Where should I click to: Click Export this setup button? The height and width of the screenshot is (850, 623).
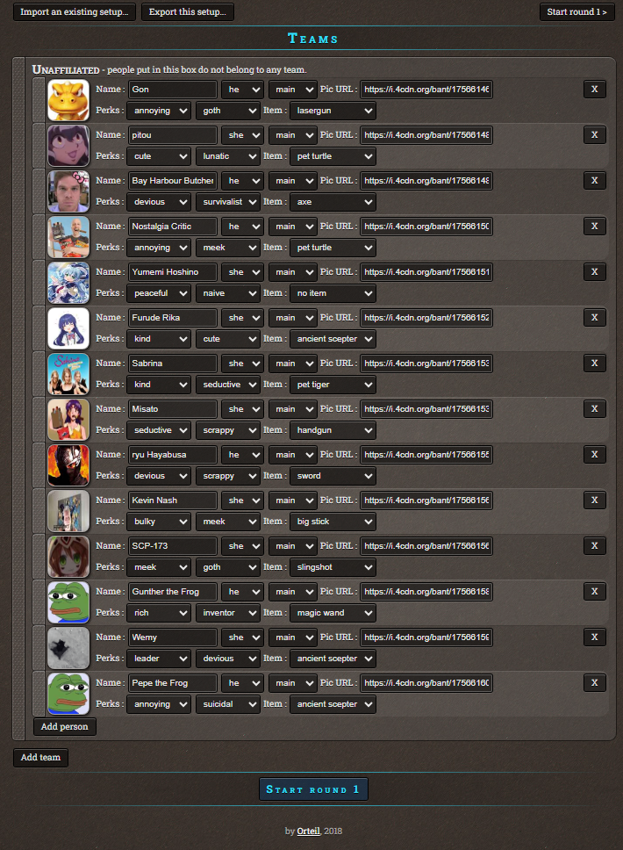pos(188,12)
